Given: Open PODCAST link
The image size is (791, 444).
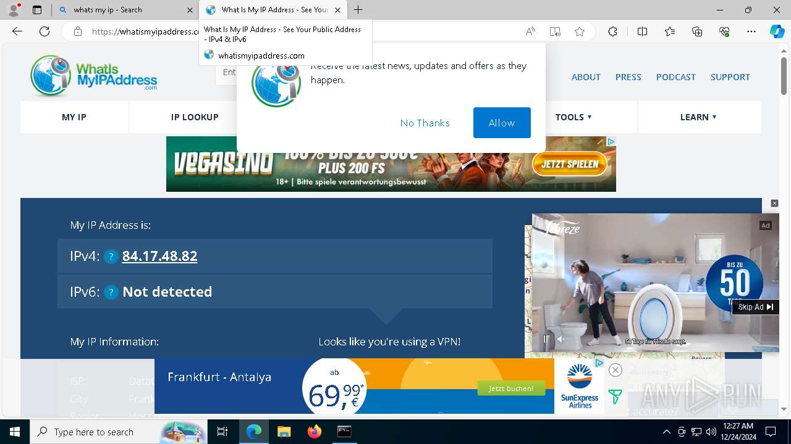Looking at the screenshot, I should click(676, 77).
